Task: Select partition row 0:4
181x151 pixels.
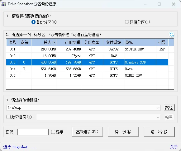Action: [x=87, y=69]
